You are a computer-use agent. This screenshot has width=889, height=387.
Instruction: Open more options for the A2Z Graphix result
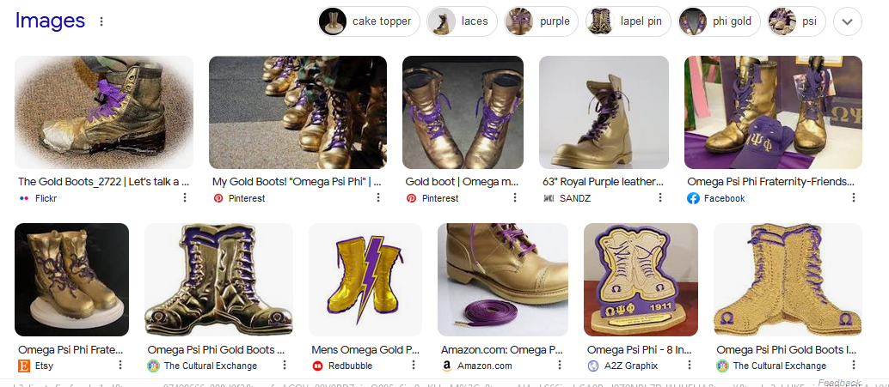(x=690, y=365)
